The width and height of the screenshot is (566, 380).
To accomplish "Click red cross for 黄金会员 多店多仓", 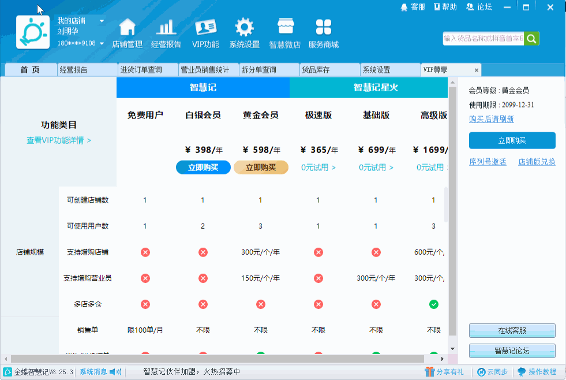I will point(261,304).
